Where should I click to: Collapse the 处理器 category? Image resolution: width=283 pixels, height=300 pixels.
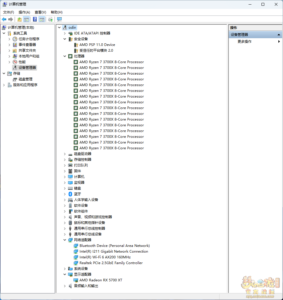(65, 56)
